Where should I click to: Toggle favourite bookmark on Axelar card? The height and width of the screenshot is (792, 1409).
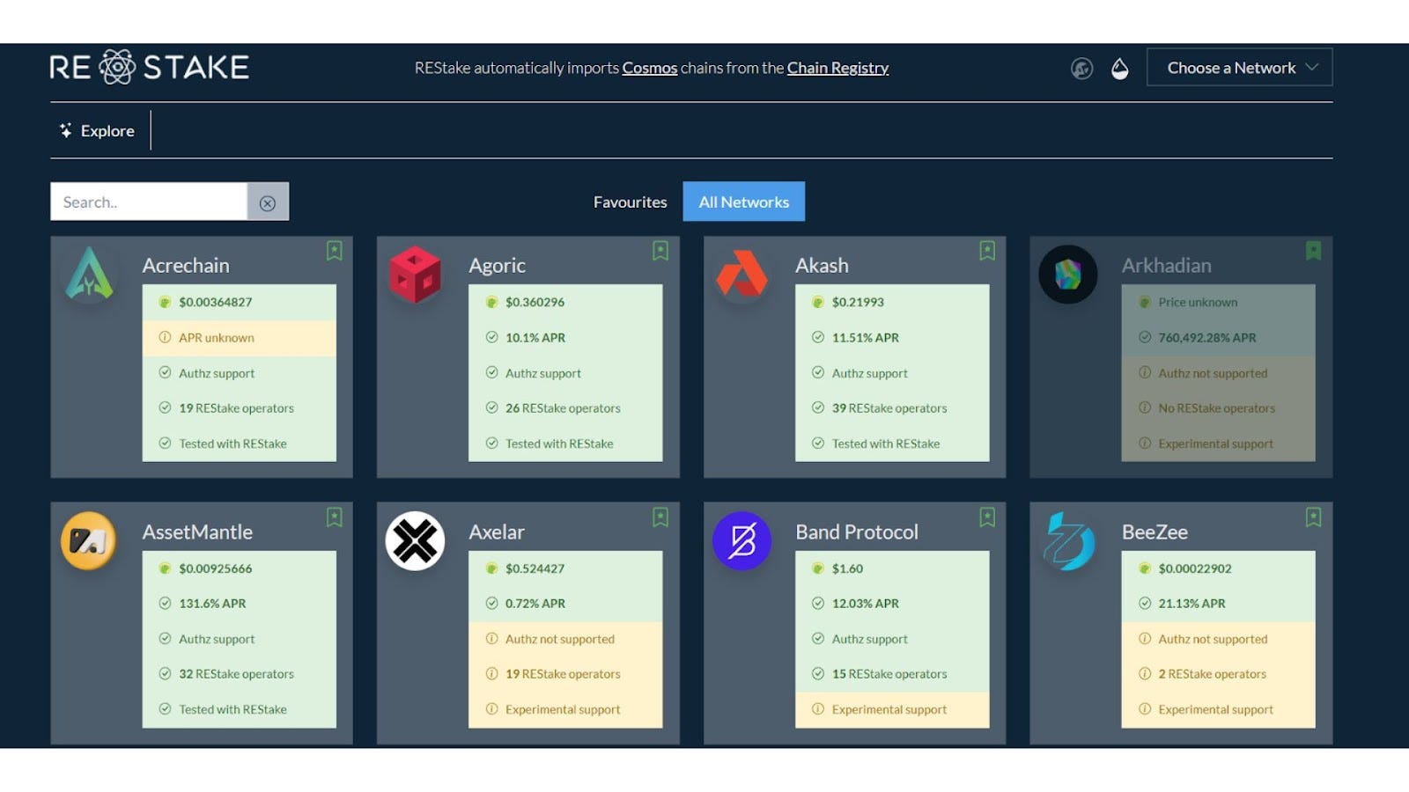point(660,517)
